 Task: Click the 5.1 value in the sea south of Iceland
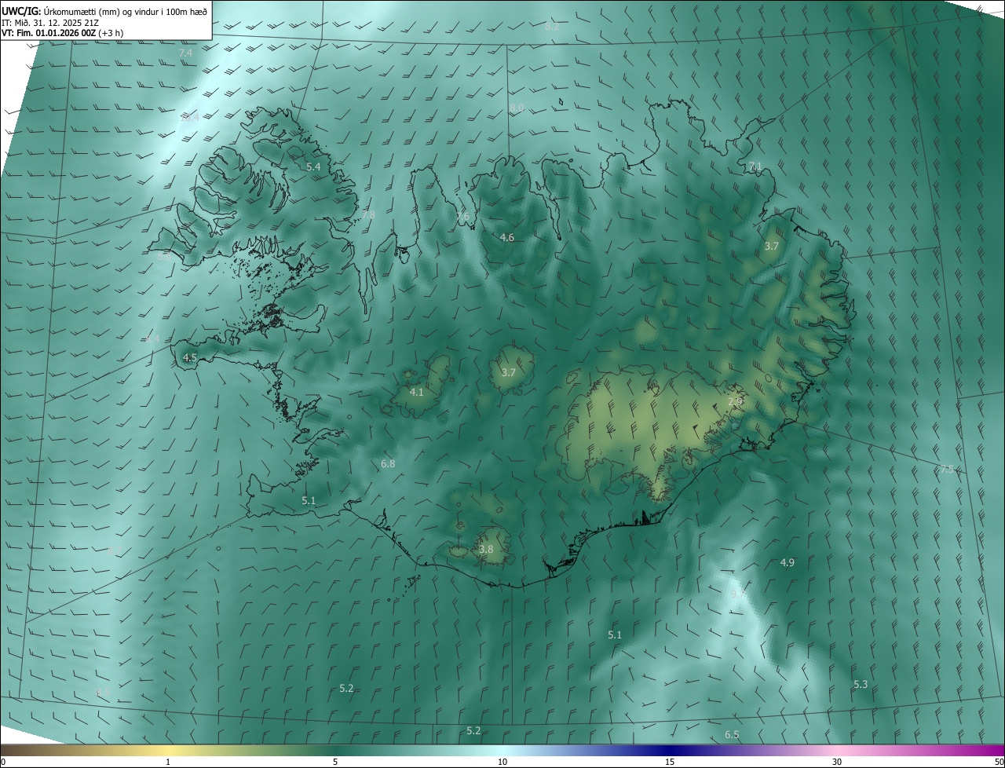coord(615,635)
